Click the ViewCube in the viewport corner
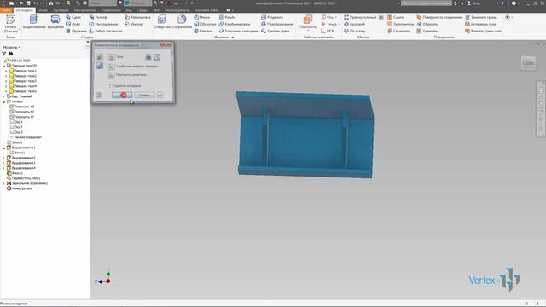The image size is (546, 307). pos(528,63)
